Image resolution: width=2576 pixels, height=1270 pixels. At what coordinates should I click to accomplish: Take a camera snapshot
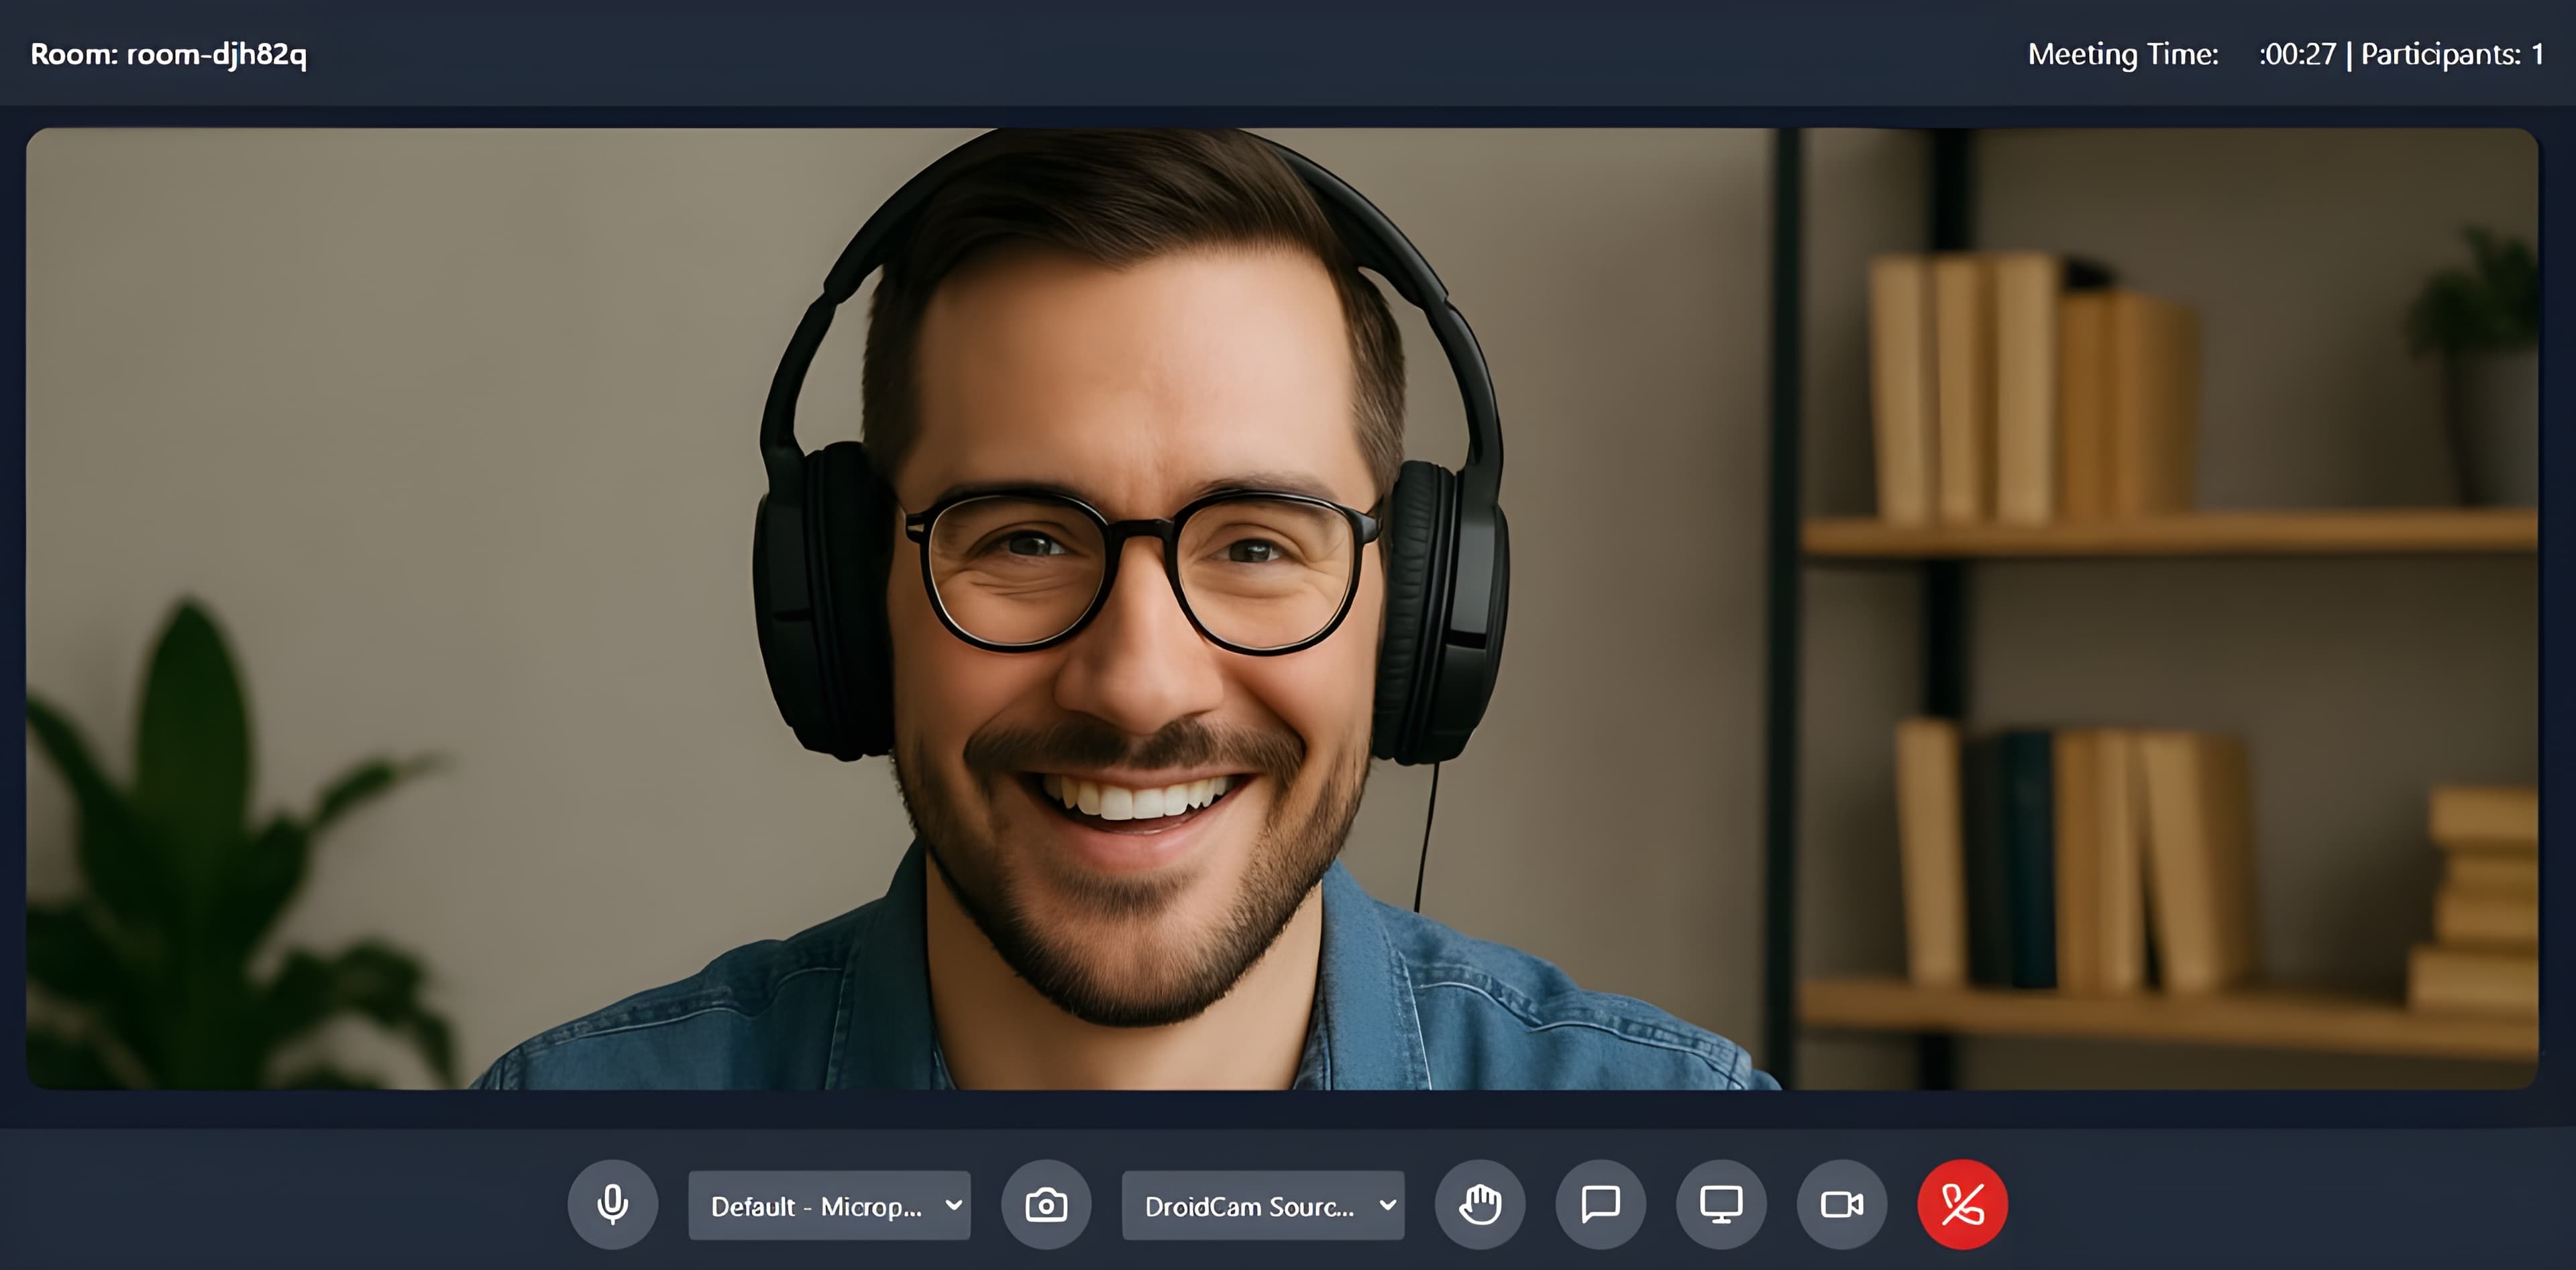tap(1046, 1205)
